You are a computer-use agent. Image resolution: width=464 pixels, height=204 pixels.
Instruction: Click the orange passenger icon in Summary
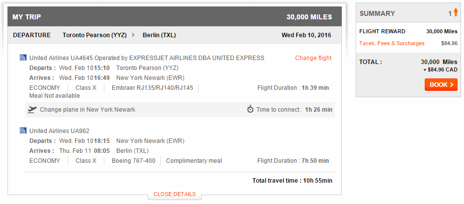[x=455, y=13]
